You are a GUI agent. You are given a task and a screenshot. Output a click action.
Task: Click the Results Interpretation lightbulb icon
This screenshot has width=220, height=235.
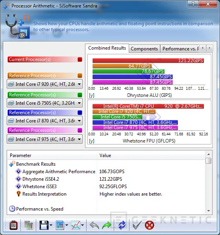[18, 194]
